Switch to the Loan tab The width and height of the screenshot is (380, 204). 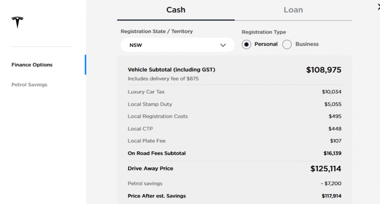click(x=293, y=10)
